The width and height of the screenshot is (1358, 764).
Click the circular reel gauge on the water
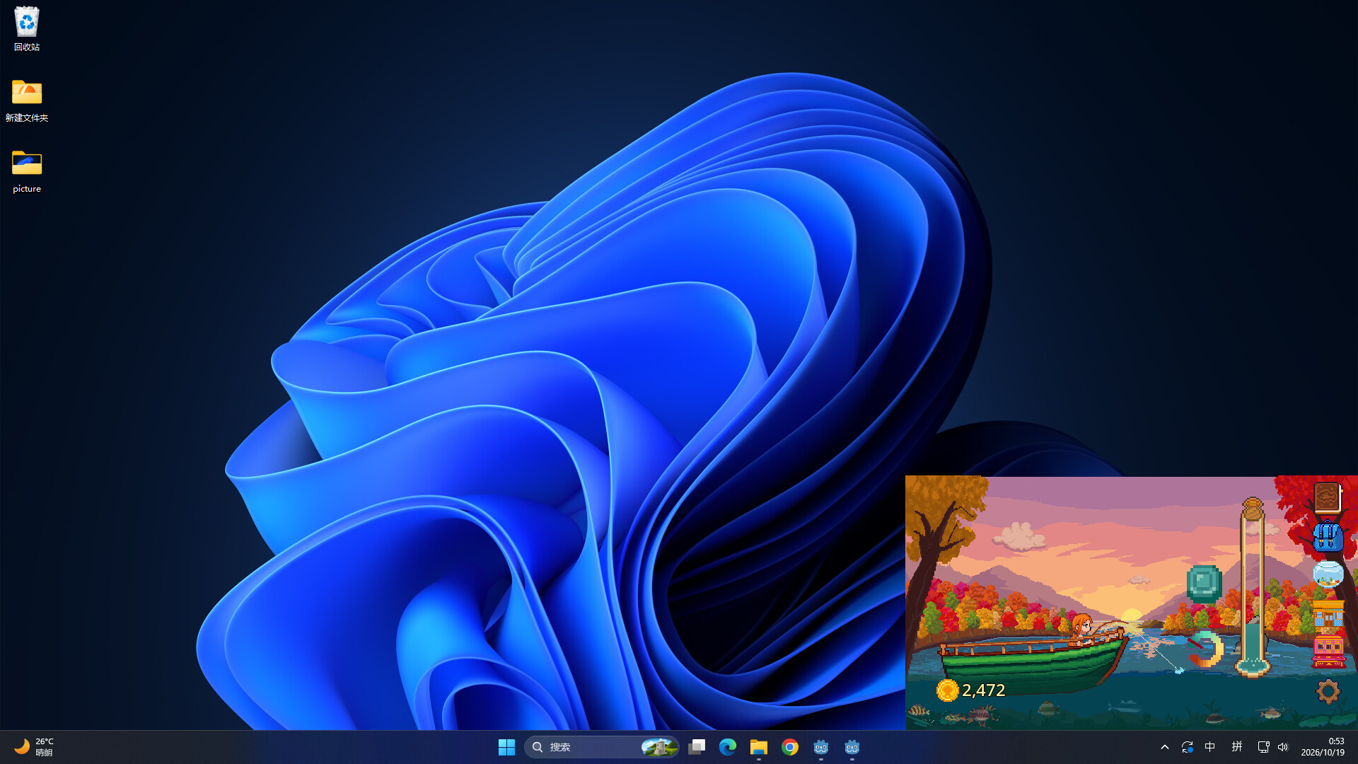[1206, 649]
